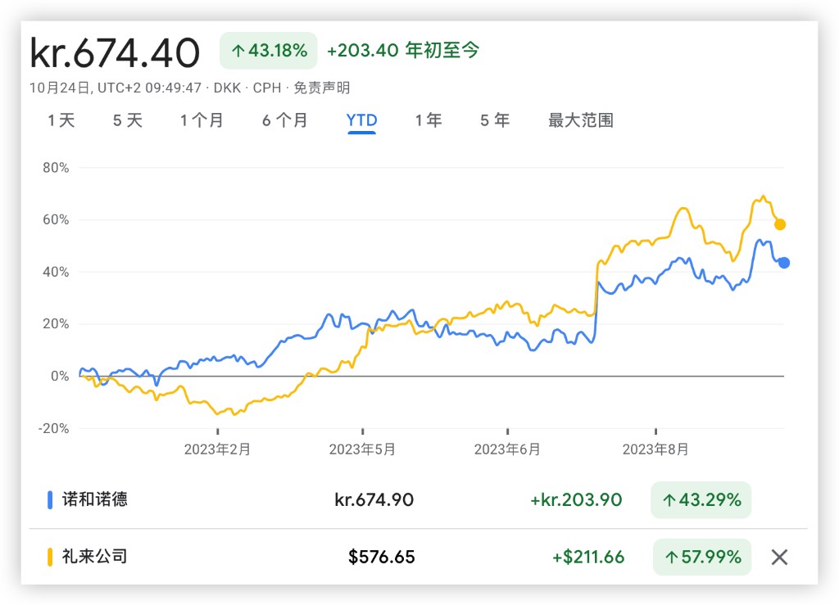Click the 57.99% change badge for 礼来公司

[701, 558]
